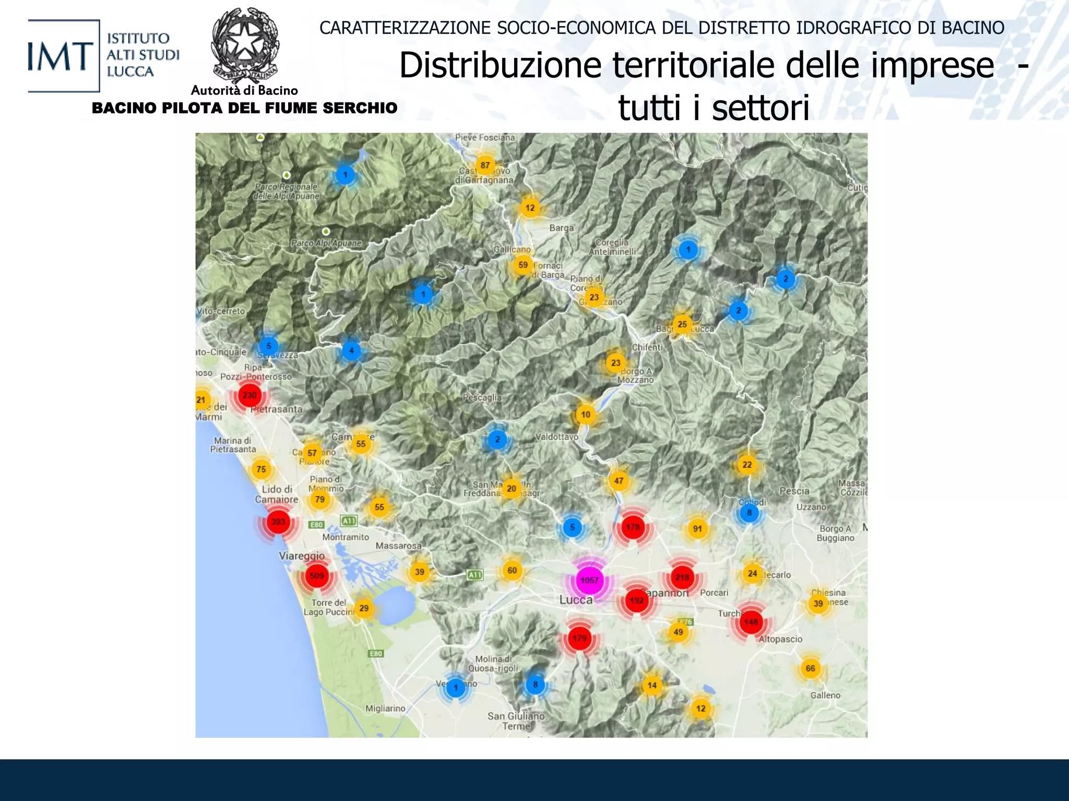Click the 'BACINO PILOTA DEL FIUME SERCHIO' heading
The image size is (1069, 801).
[x=244, y=108]
